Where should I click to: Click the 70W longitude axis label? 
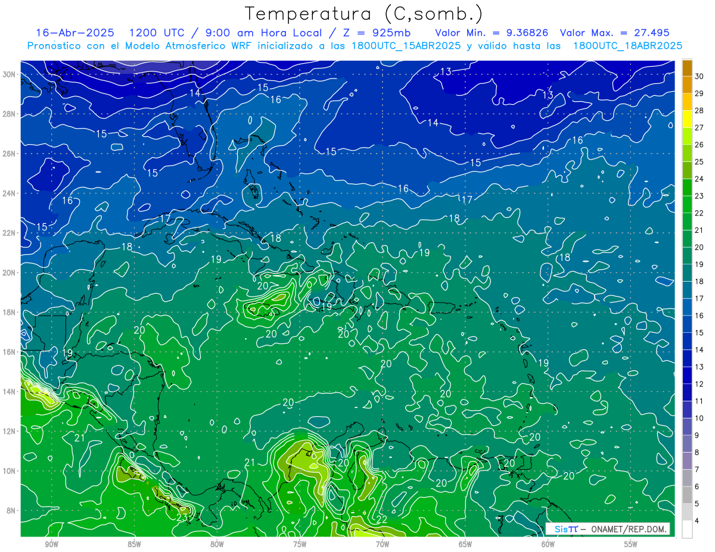click(383, 544)
